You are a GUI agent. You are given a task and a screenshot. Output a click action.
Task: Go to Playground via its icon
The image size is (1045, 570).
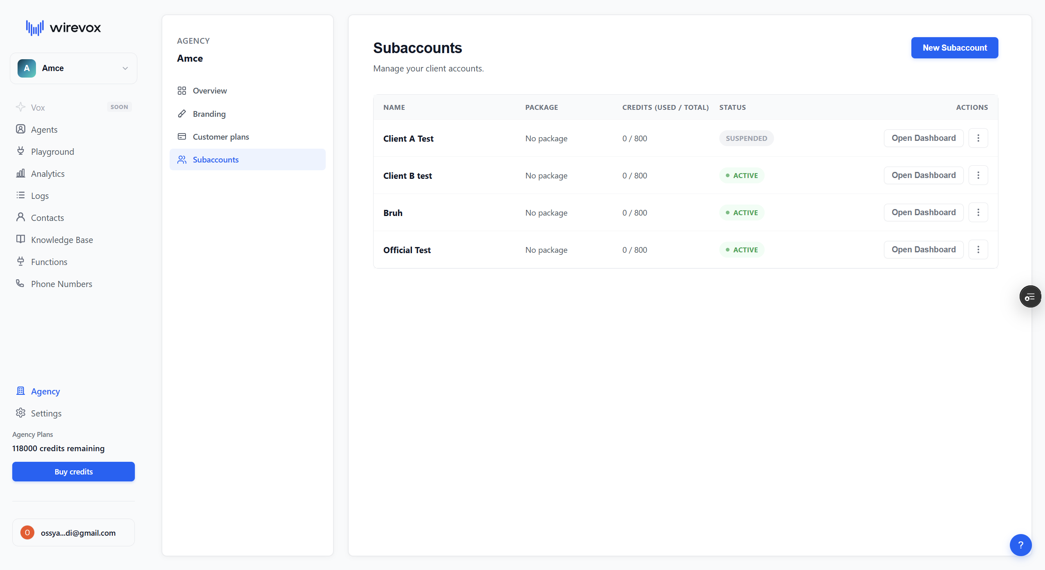click(x=20, y=151)
